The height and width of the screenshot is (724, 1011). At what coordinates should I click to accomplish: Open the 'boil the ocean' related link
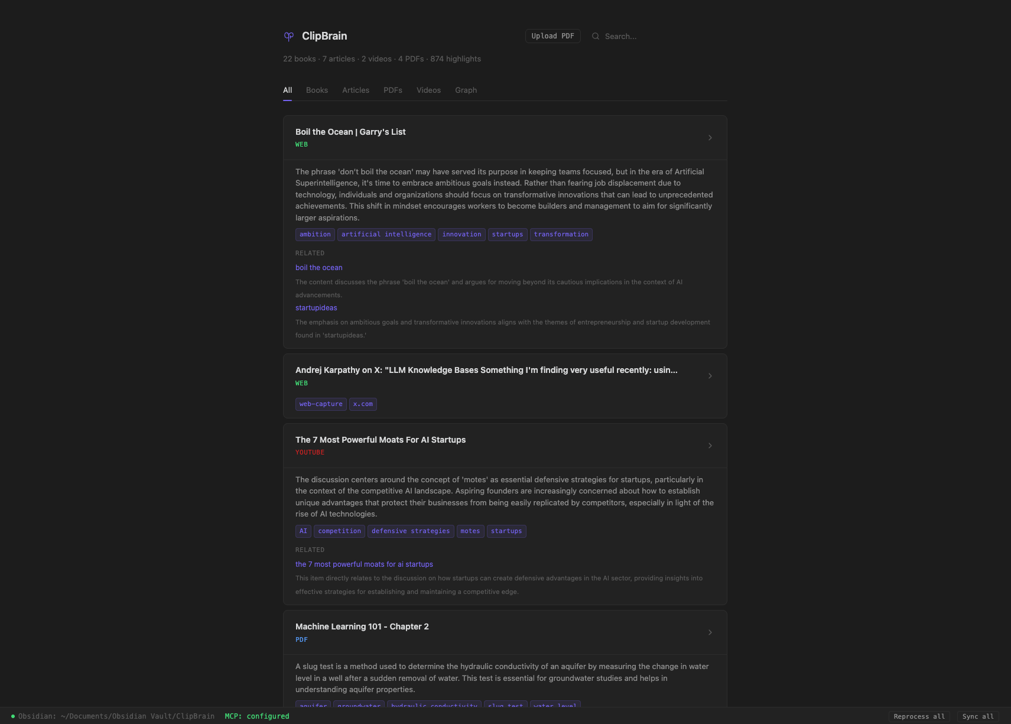318,268
